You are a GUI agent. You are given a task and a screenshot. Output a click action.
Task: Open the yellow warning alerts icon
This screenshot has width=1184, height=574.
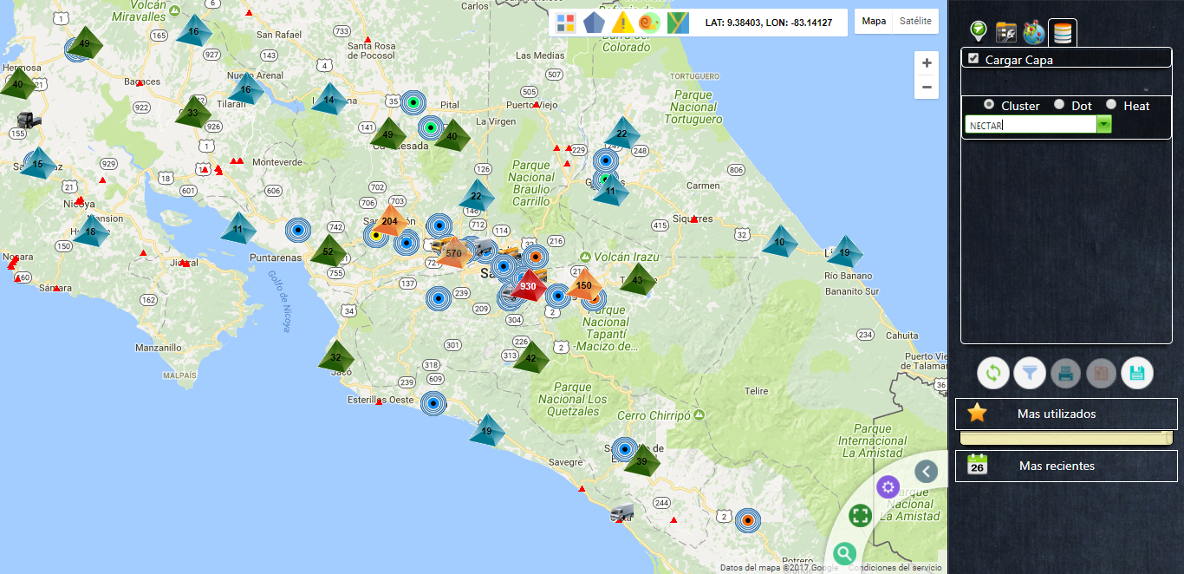point(621,23)
